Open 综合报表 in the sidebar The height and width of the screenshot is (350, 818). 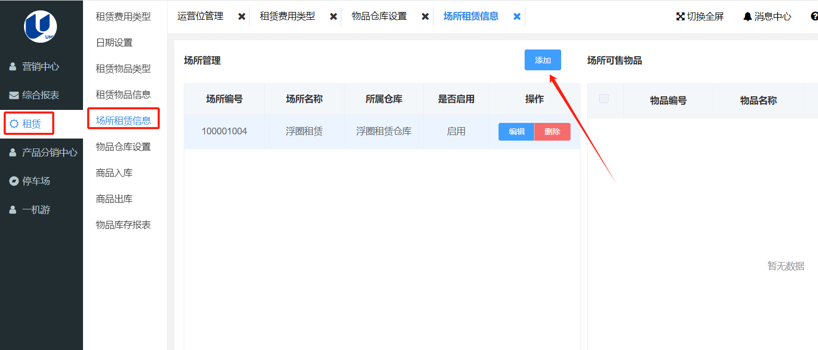click(41, 95)
